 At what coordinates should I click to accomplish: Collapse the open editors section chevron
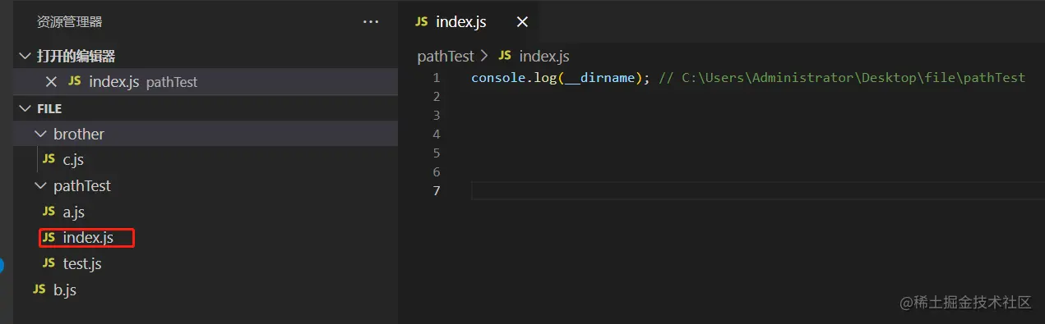pos(25,56)
